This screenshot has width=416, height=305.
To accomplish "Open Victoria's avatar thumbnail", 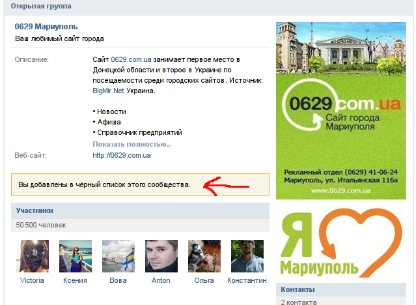I will click(33, 256).
